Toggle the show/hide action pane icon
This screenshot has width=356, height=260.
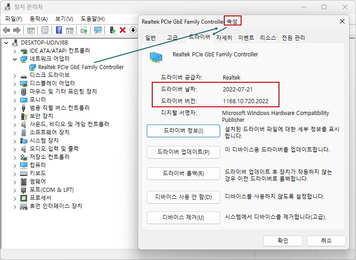coord(70,30)
